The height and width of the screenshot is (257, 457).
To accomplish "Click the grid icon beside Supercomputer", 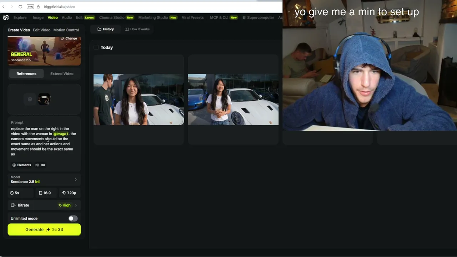I will click(244, 17).
